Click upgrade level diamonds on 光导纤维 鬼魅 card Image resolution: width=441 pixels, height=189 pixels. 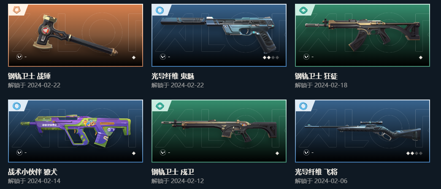coord(271,58)
